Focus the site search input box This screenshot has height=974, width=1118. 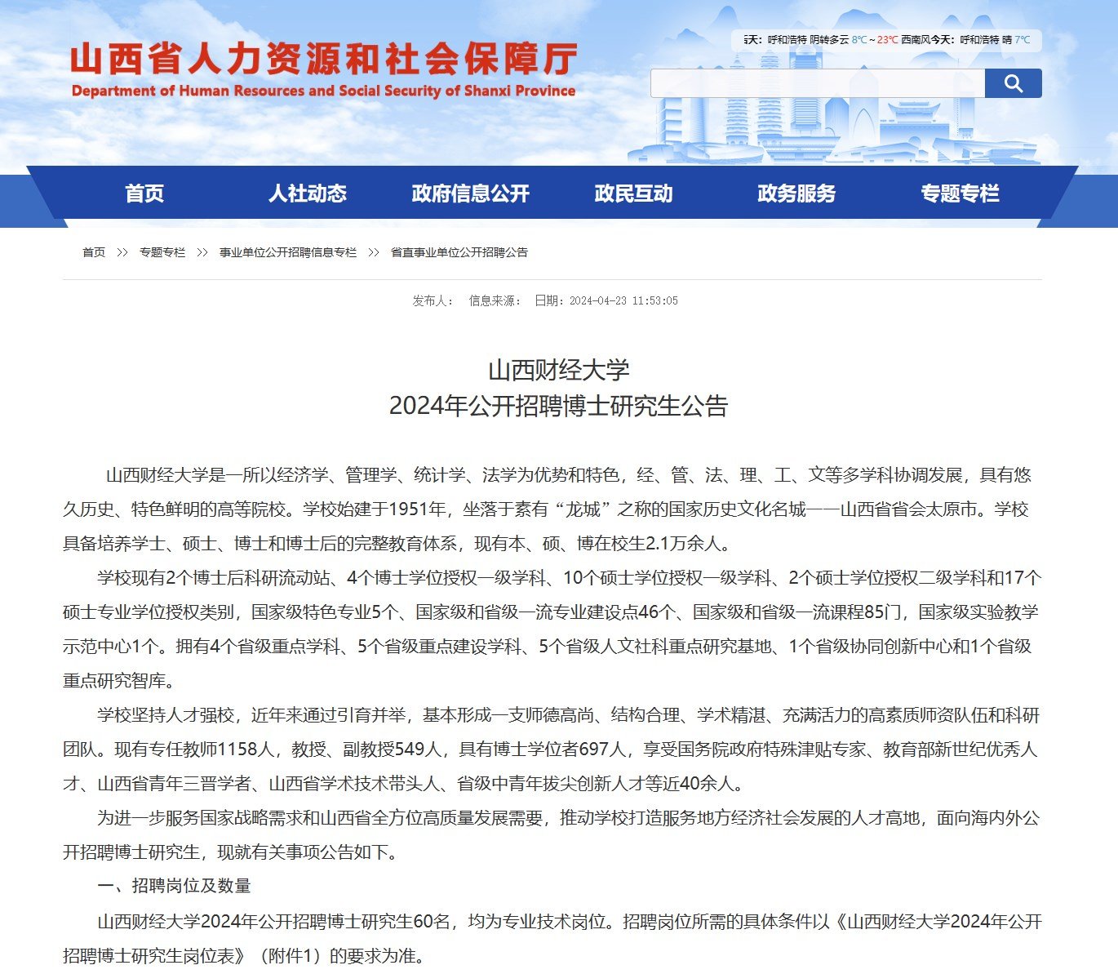[818, 83]
